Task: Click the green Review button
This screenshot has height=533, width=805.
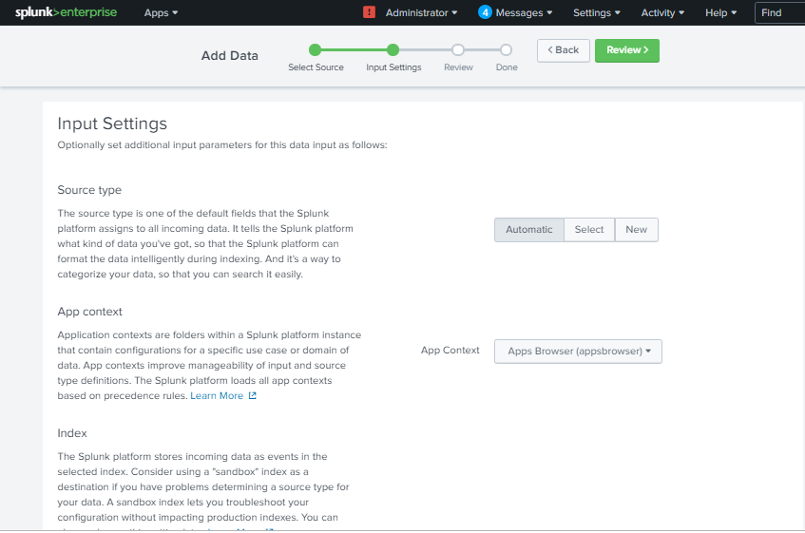Action: pos(627,50)
